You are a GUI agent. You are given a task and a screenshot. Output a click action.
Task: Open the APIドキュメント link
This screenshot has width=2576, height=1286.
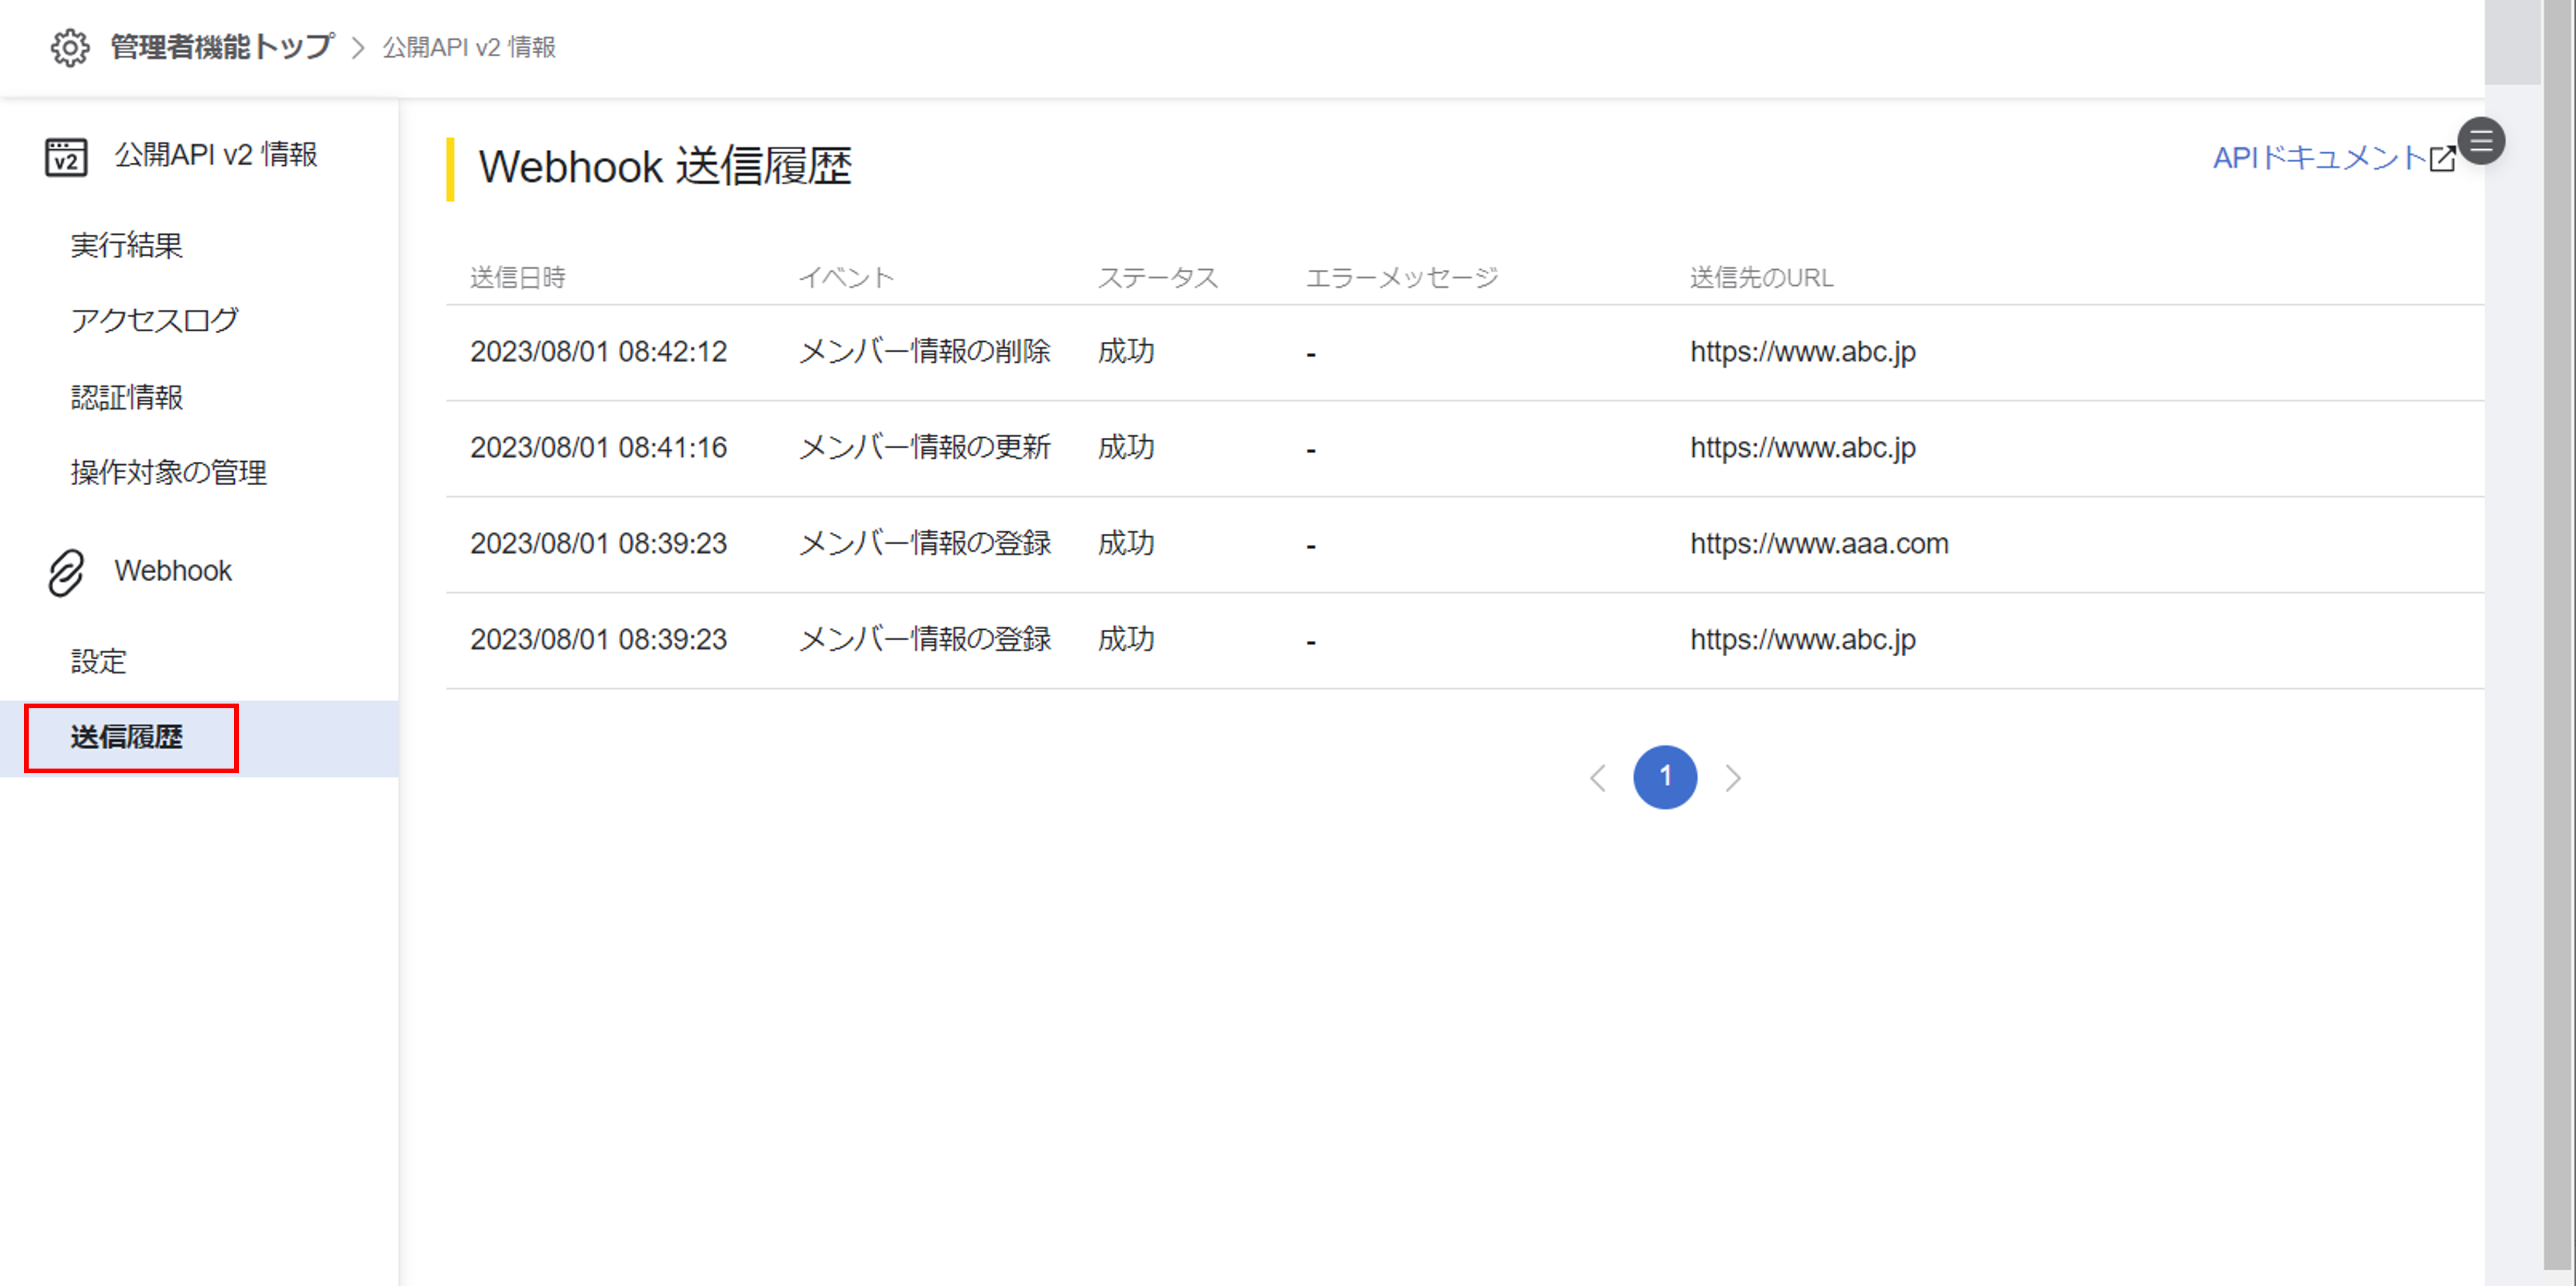[2319, 158]
